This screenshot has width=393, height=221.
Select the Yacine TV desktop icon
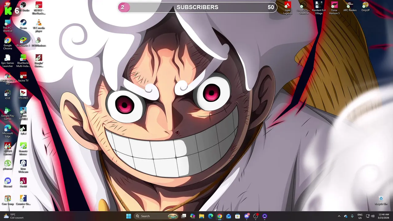(x=23, y=77)
